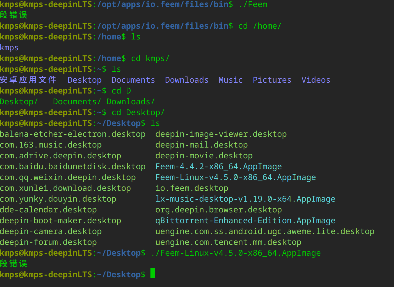Click the io.feem.desktop file entry
394x287 pixels.
(x=192, y=188)
